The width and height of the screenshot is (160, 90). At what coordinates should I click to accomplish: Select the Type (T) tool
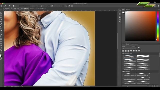[x=1, y=33]
